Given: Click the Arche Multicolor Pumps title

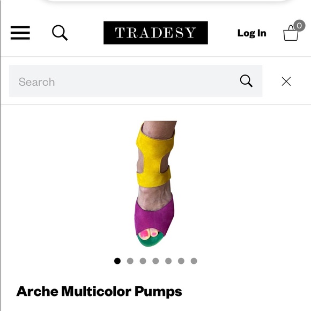Looking at the screenshot, I should pos(99,292).
